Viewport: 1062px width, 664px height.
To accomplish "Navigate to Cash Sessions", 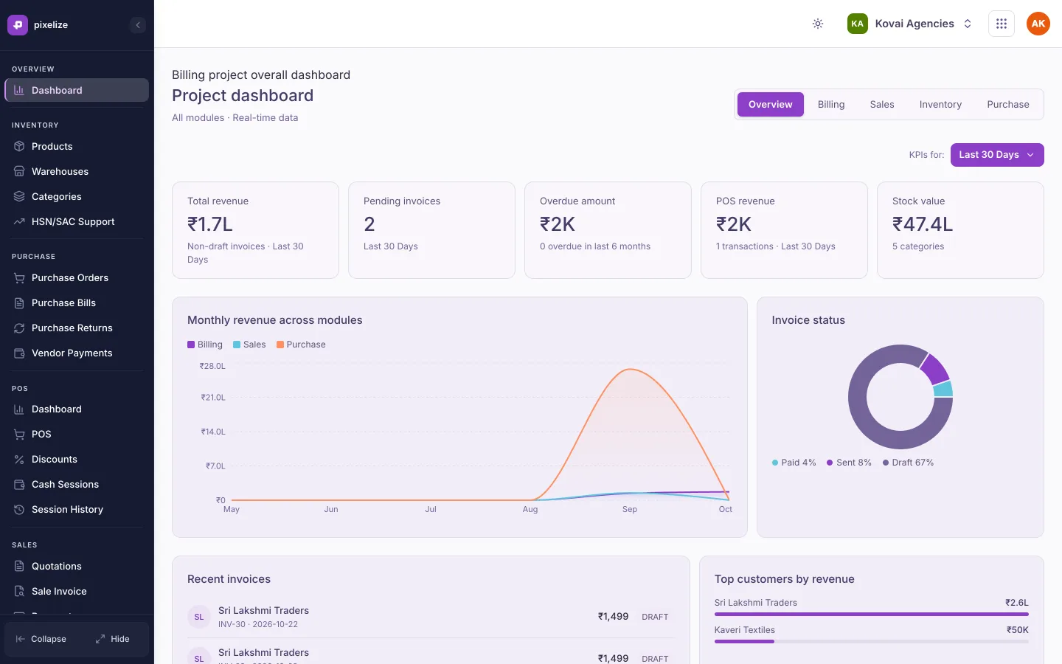I will (x=77, y=484).
